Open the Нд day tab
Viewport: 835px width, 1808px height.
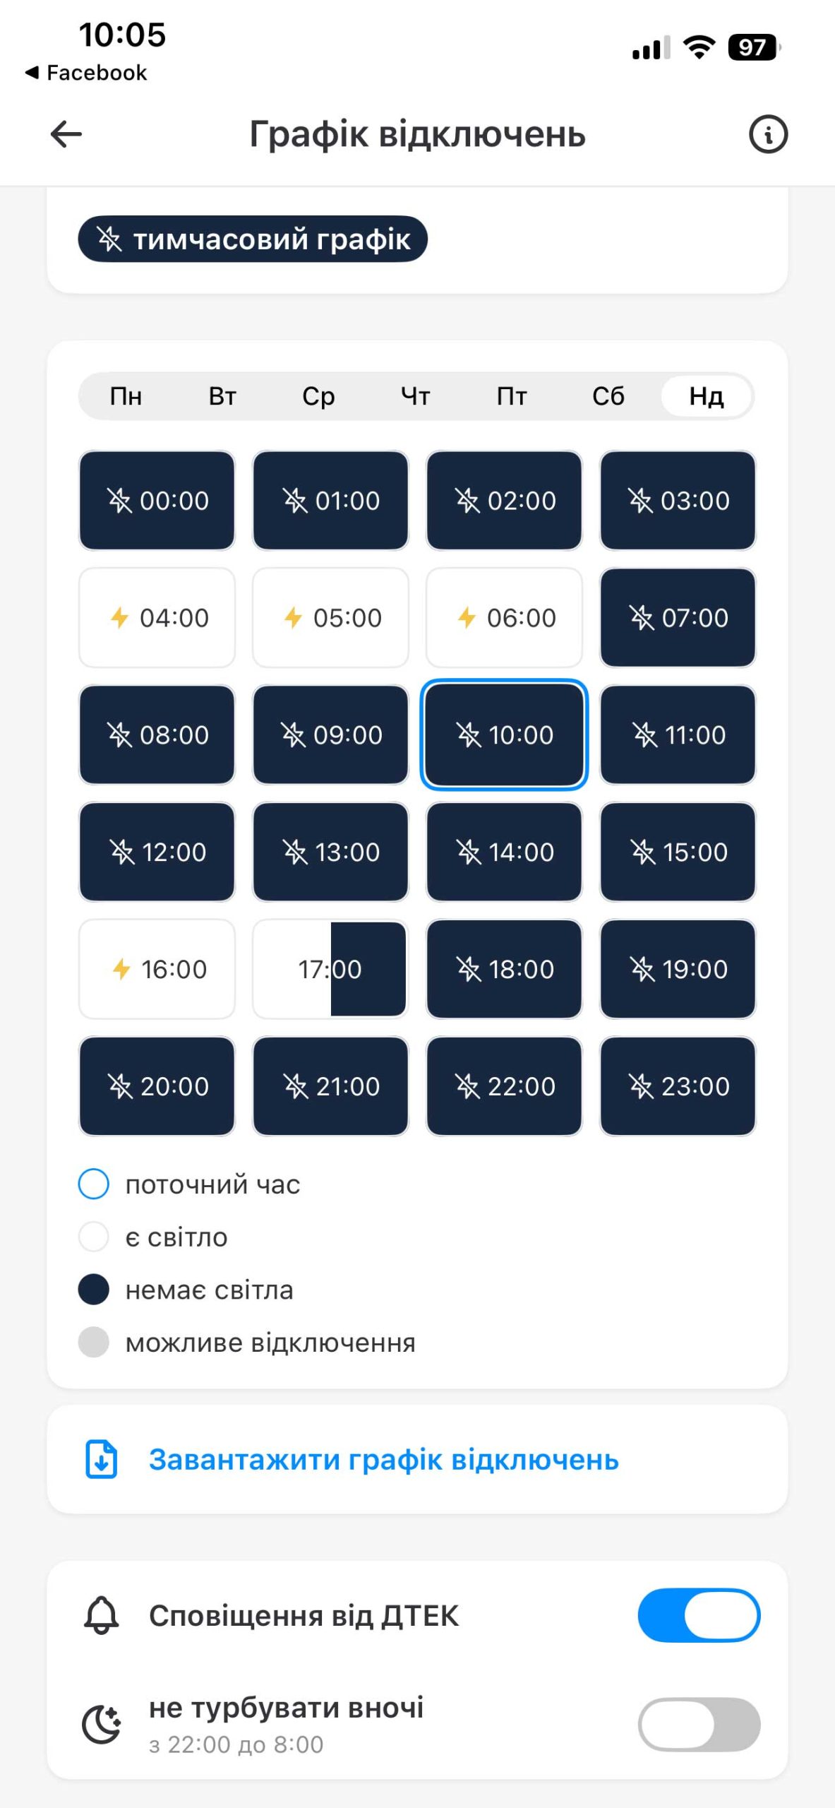[x=707, y=396]
